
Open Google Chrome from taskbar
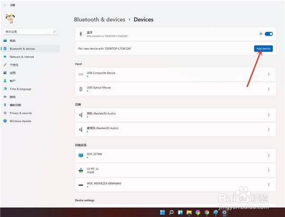pyautogui.click(x=207, y=212)
